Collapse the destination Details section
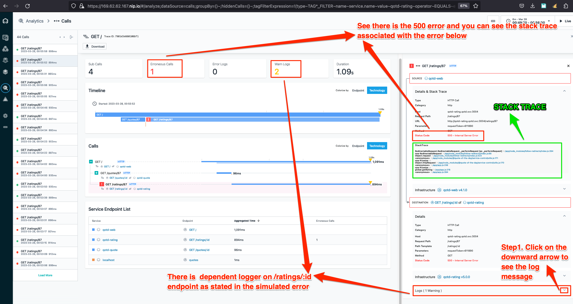573x304 pixels. click(564, 216)
